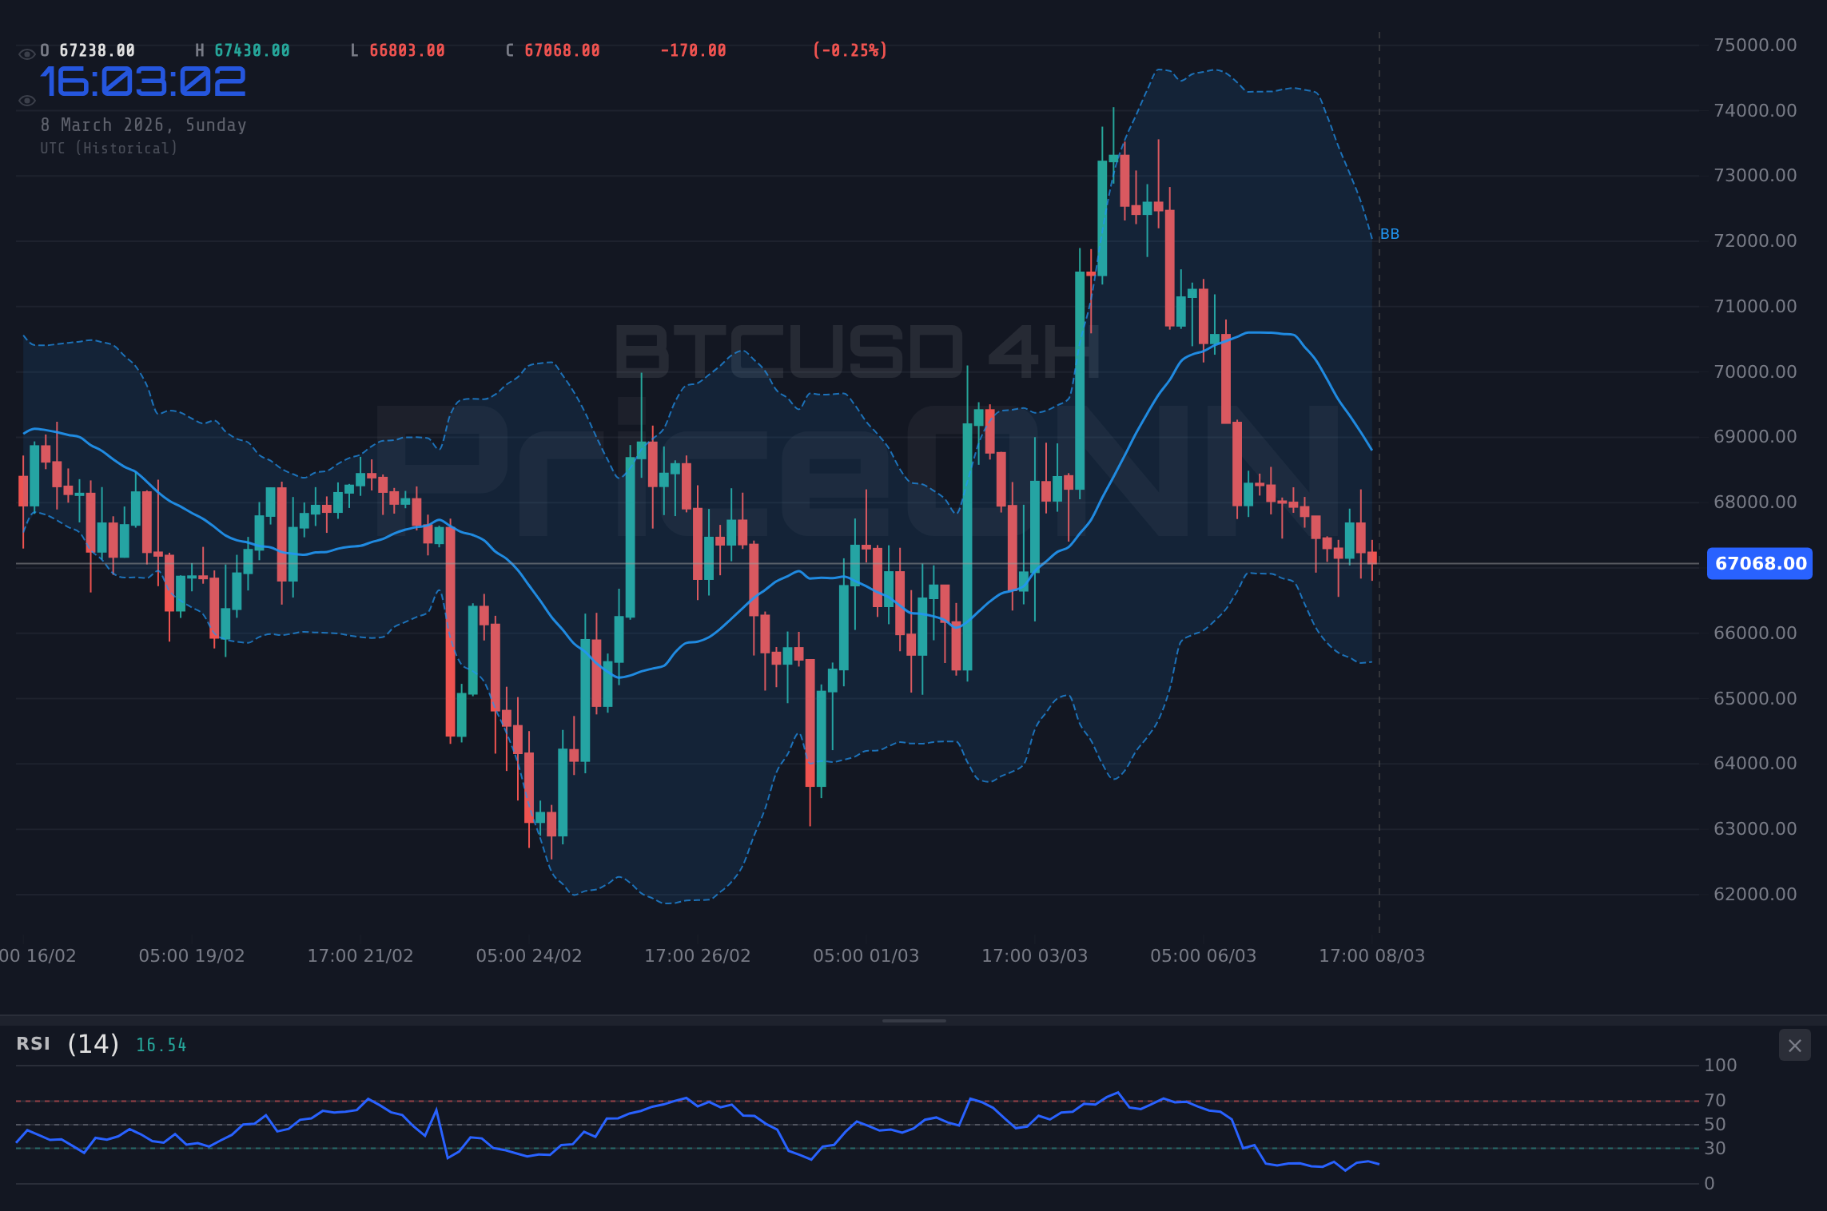
Task: Click the RSI value 16.54
Action: click(161, 1046)
